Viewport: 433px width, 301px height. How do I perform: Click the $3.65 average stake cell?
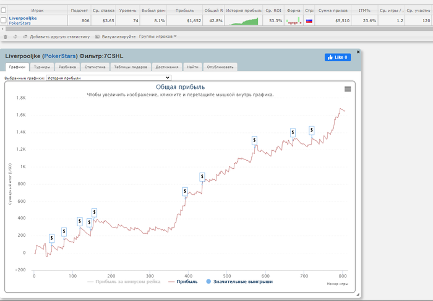click(x=103, y=20)
